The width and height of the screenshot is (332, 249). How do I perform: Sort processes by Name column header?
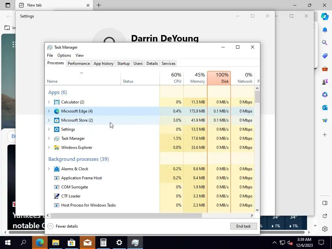tap(83, 78)
